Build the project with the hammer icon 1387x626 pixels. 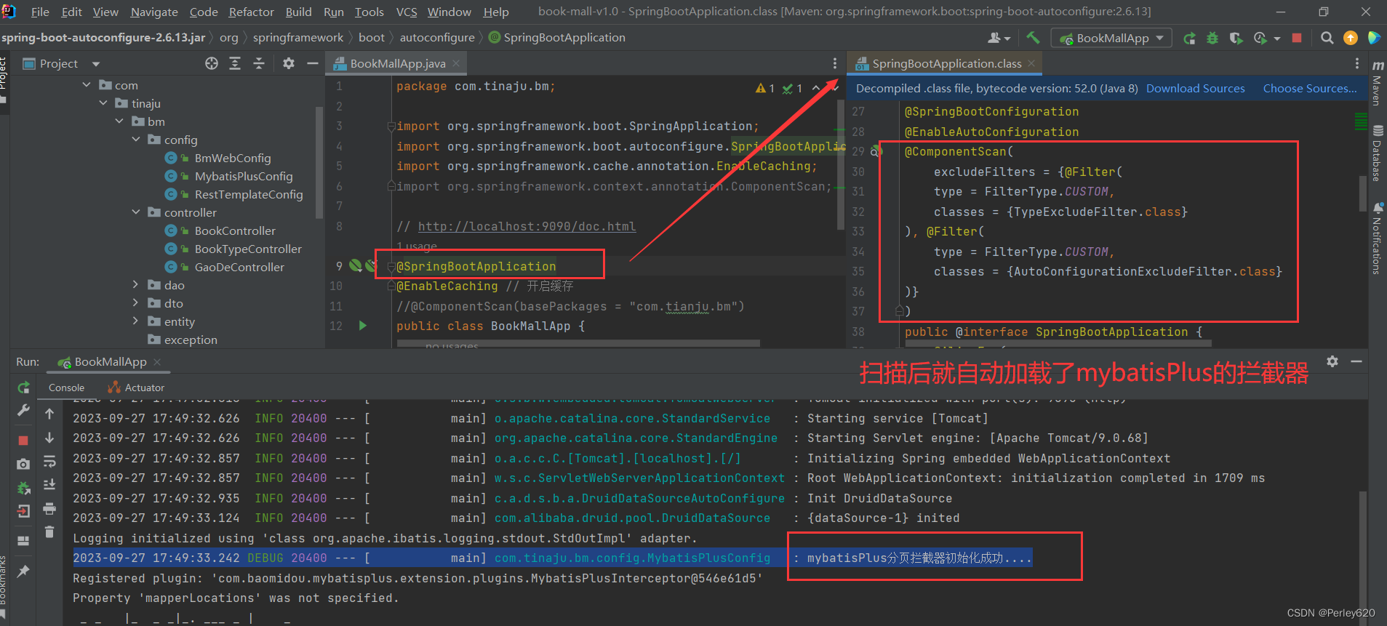click(1033, 38)
